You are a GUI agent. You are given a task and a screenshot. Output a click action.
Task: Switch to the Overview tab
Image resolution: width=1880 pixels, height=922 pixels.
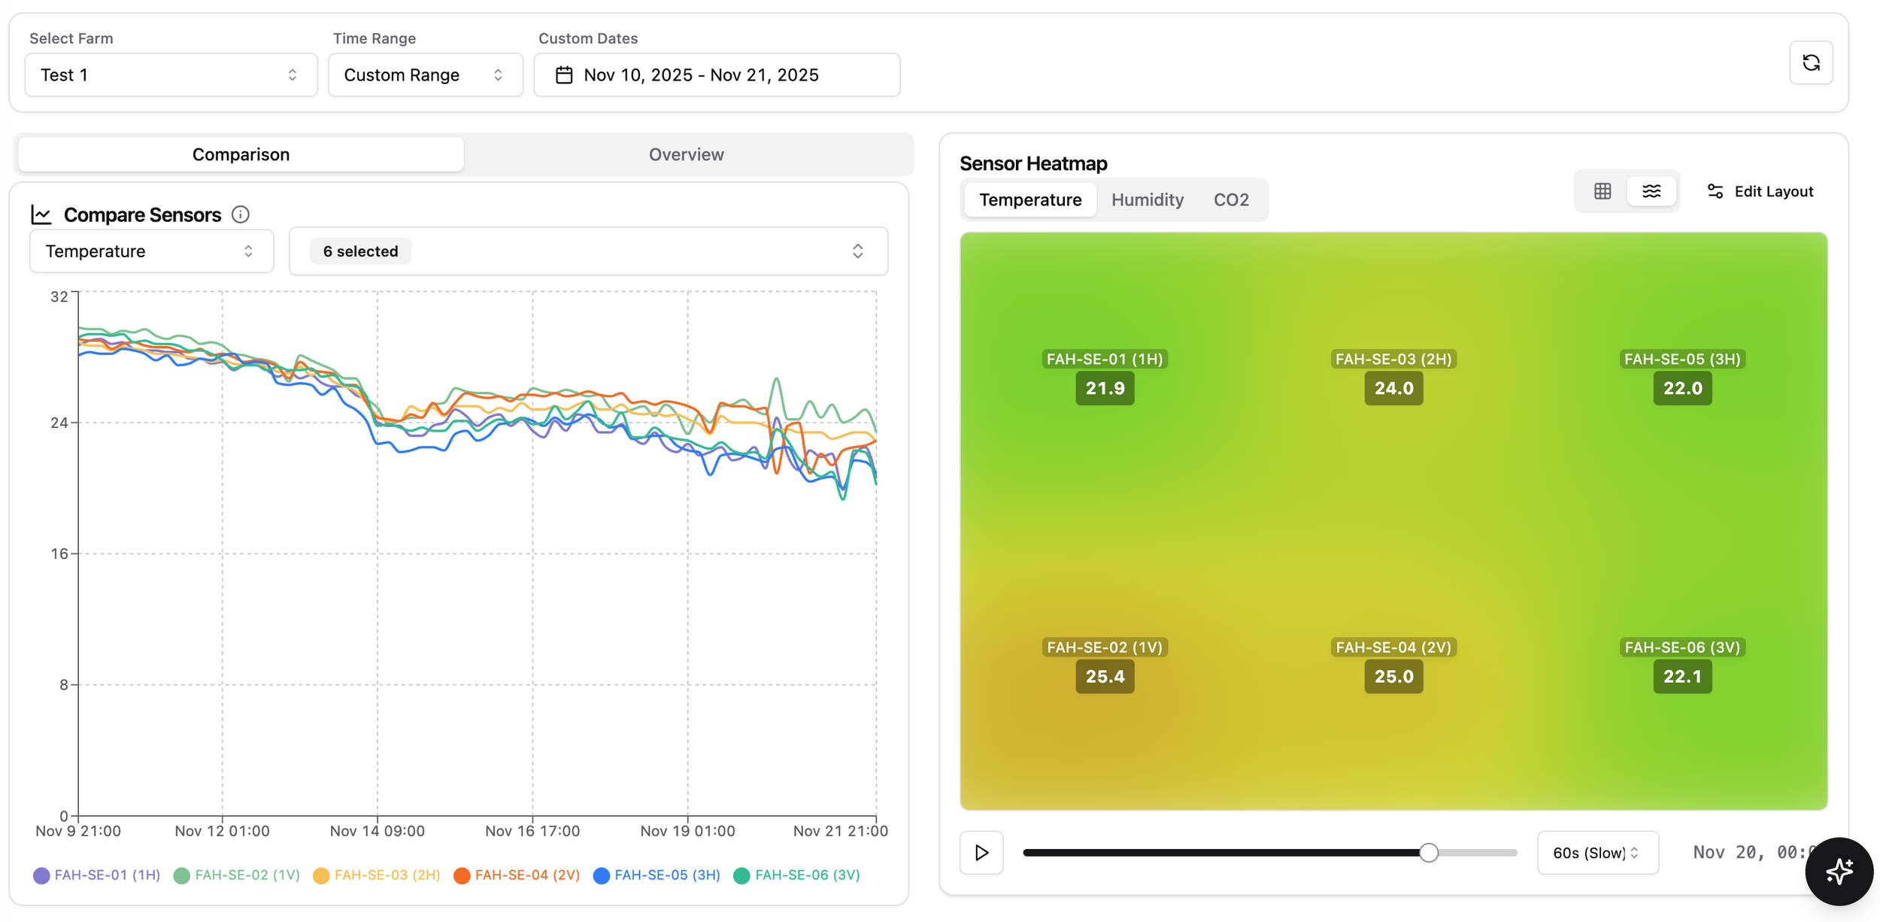[x=686, y=155]
